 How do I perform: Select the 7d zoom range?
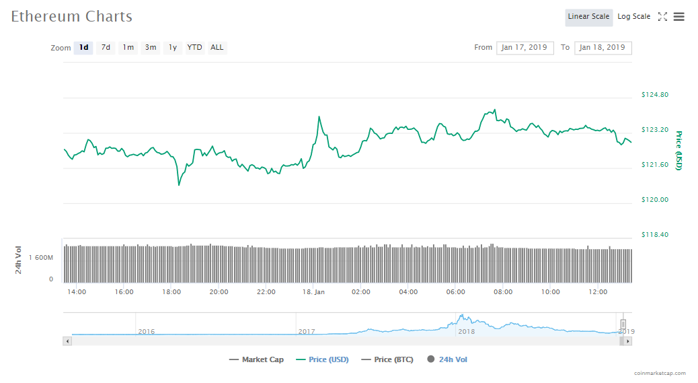point(106,48)
